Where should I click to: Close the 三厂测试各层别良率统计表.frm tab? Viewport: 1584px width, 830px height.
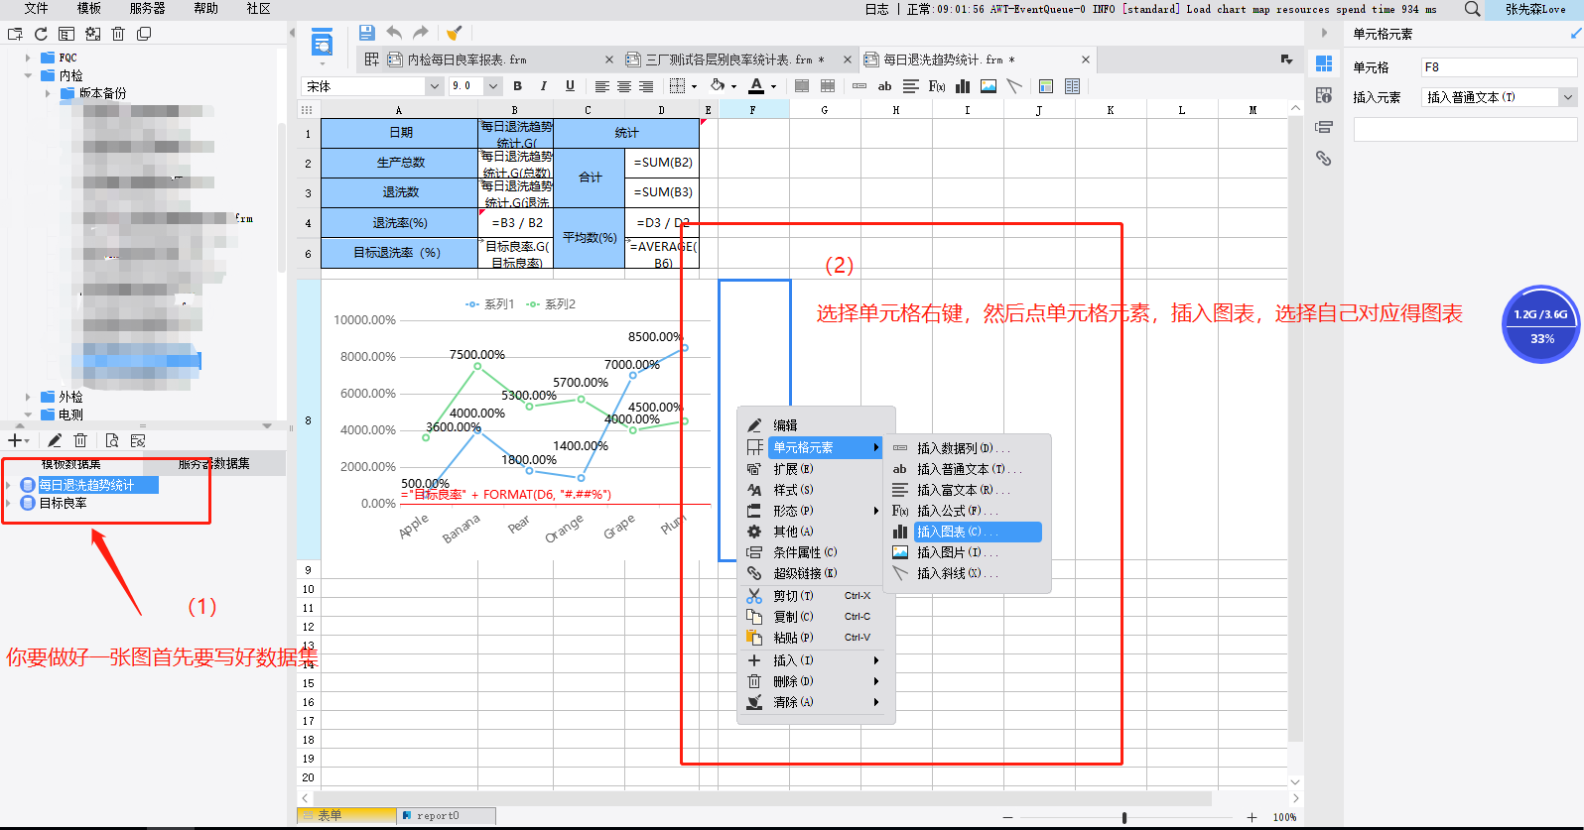coord(848,59)
